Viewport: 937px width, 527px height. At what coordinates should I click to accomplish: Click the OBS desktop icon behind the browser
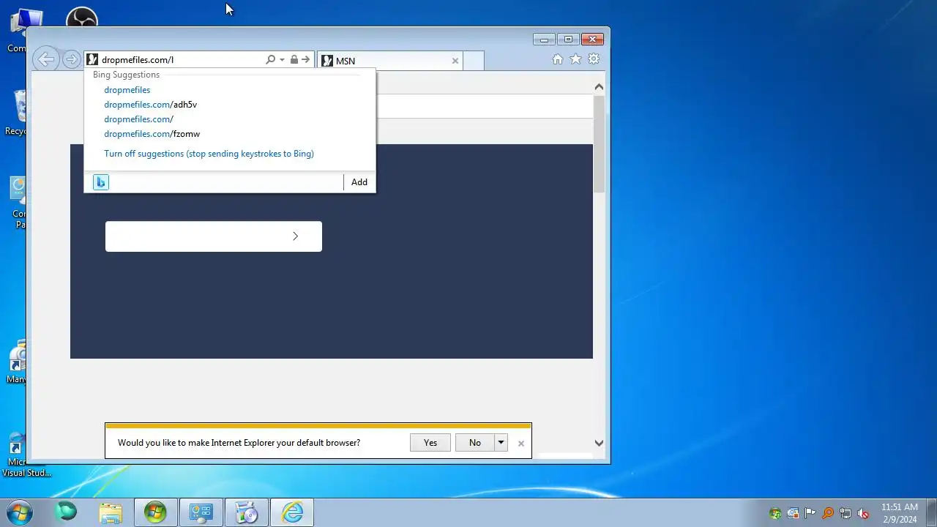point(82,17)
